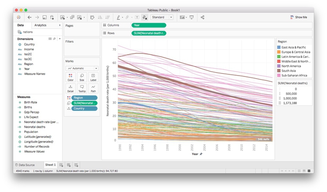
Task: Click the Tableau start page logo icon
Action: click(19, 17)
